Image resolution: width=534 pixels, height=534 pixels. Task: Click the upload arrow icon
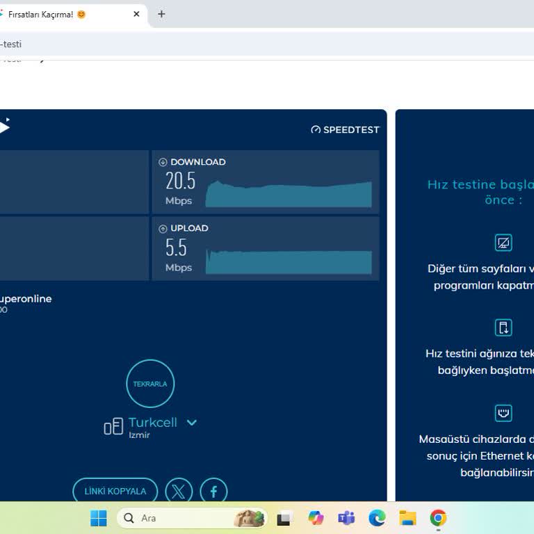(163, 228)
